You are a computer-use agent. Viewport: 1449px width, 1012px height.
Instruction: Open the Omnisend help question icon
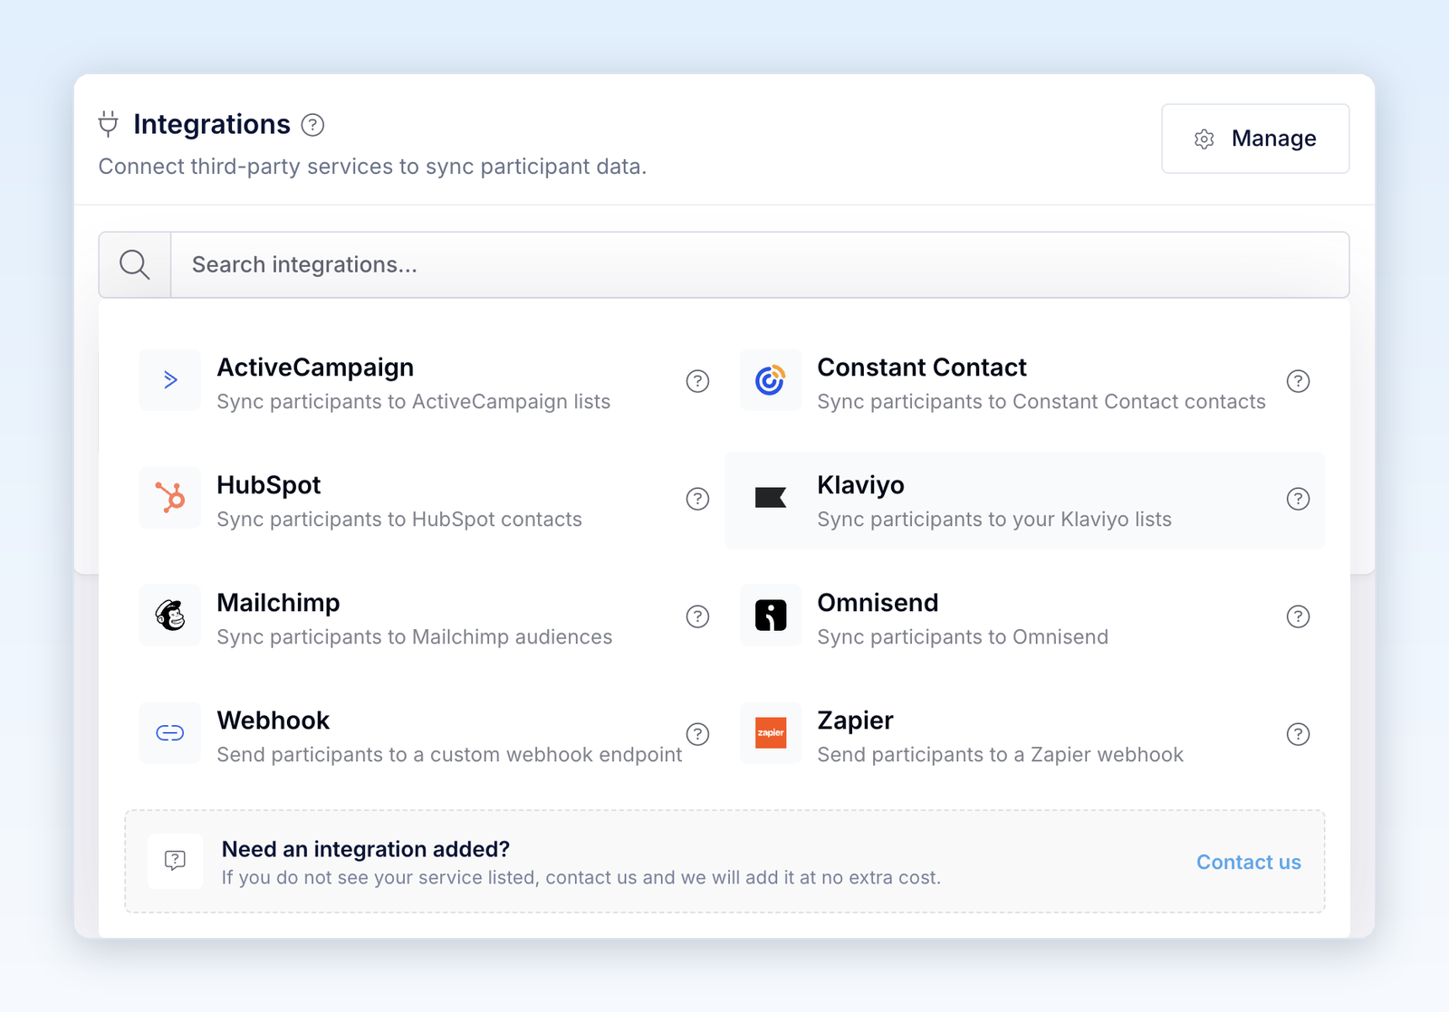pyautogui.click(x=1298, y=616)
